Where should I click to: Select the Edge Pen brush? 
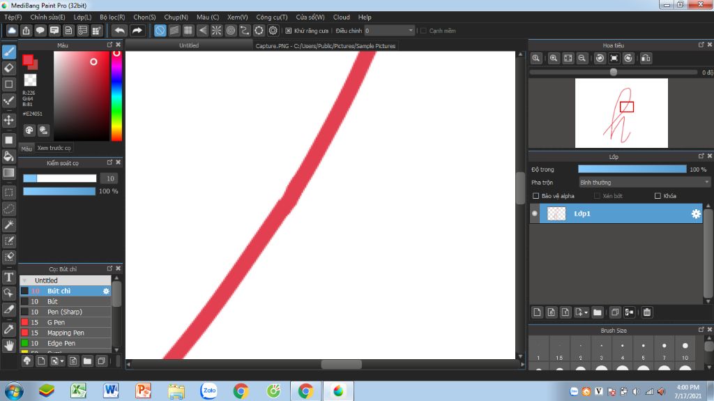click(66, 343)
